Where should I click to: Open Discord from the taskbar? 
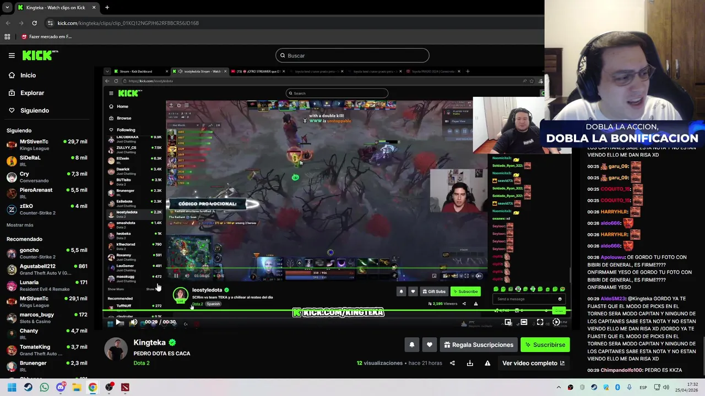pyautogui.click(x=61, y=387)
